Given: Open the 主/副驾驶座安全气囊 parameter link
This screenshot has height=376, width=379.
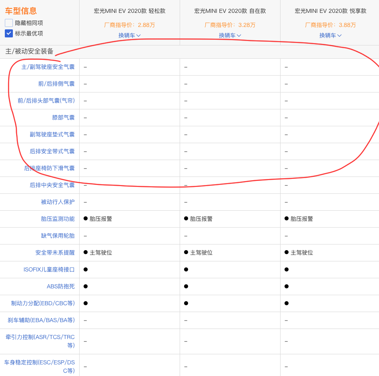Looking at the screenshot, I should click(x=48, y=67).
